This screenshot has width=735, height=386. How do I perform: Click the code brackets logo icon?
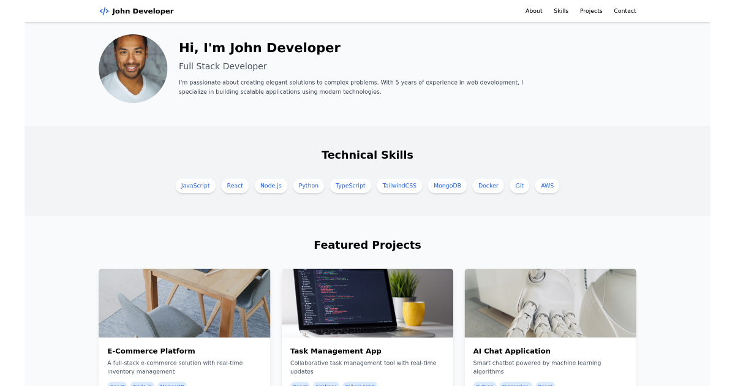(103, 10)
